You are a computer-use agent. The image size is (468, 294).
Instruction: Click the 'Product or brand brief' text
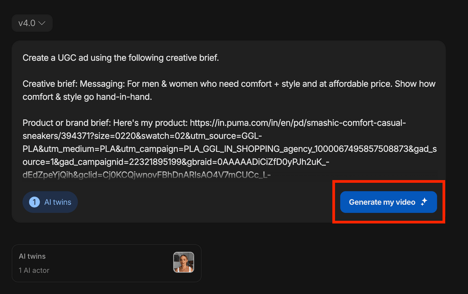pos(66,123)
